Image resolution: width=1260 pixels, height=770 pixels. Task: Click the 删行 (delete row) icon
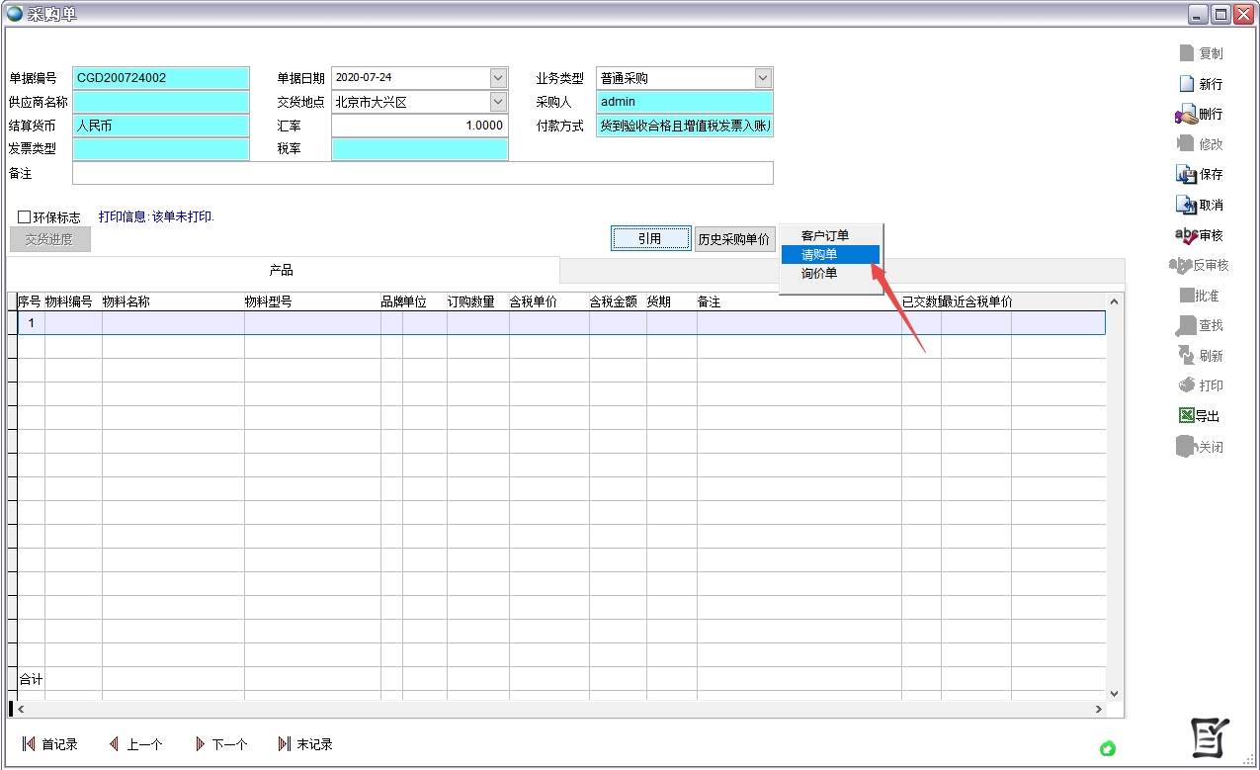pyautogui.click(x=1186, y=115)
